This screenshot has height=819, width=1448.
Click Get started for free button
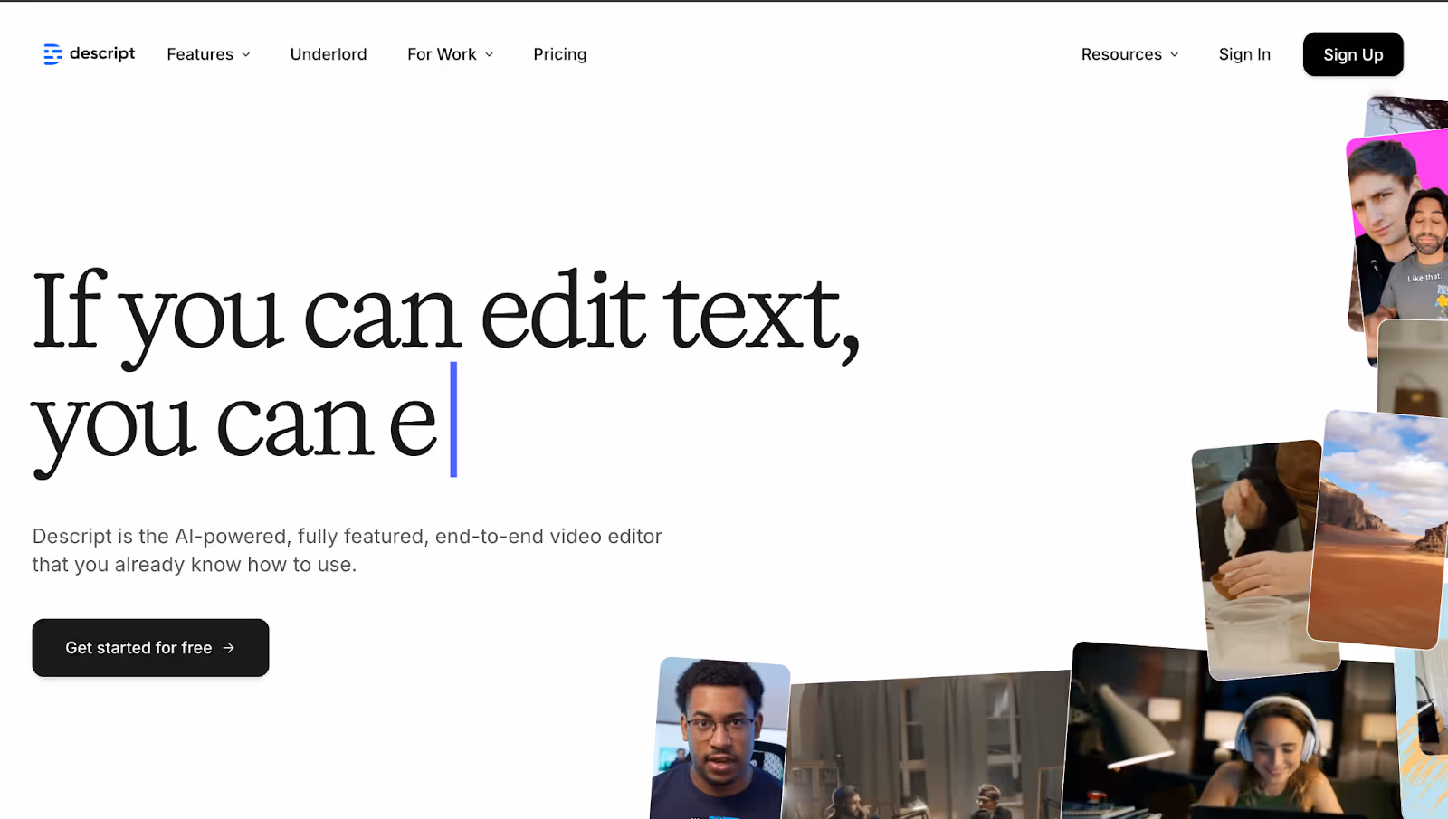tap(150, 648)
